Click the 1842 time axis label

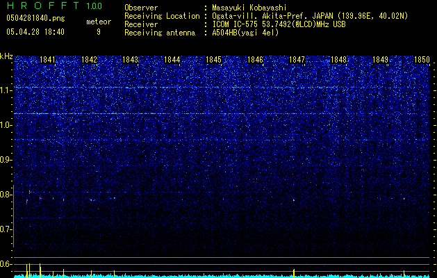89,60
